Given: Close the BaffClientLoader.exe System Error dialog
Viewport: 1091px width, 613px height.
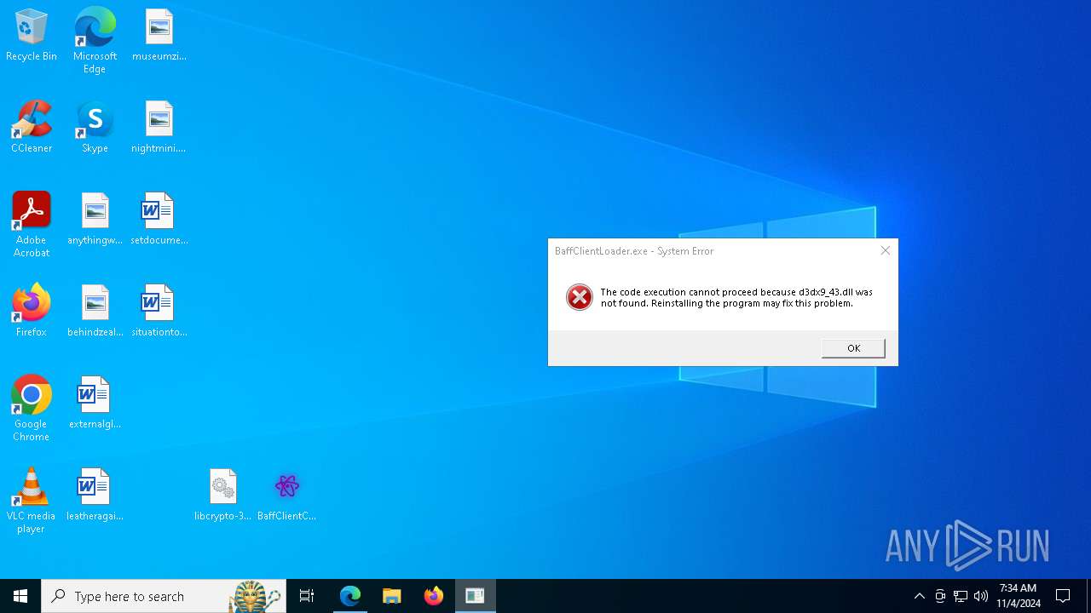Looking at the screenshot, I should [x=885, y=251].
